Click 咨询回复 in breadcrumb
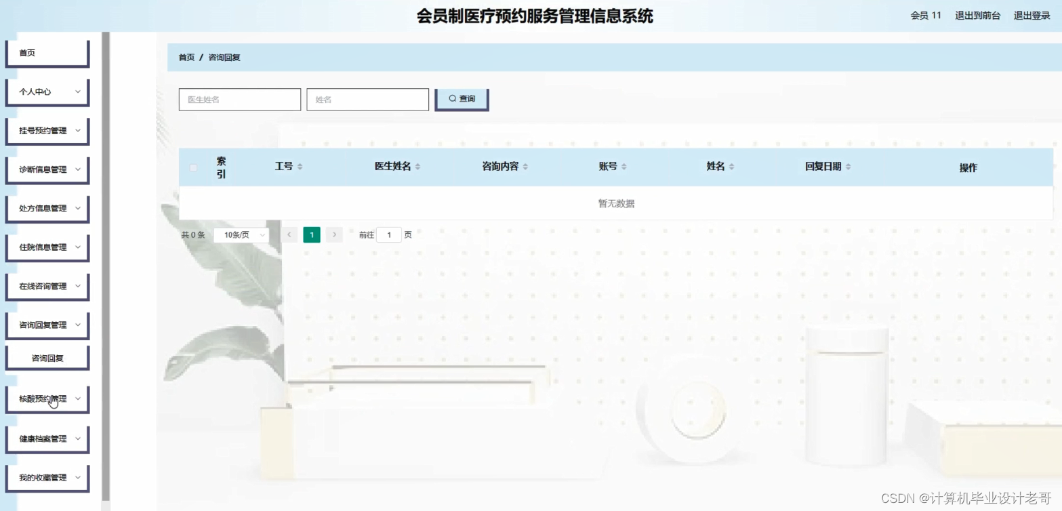 tap(224, 58)
